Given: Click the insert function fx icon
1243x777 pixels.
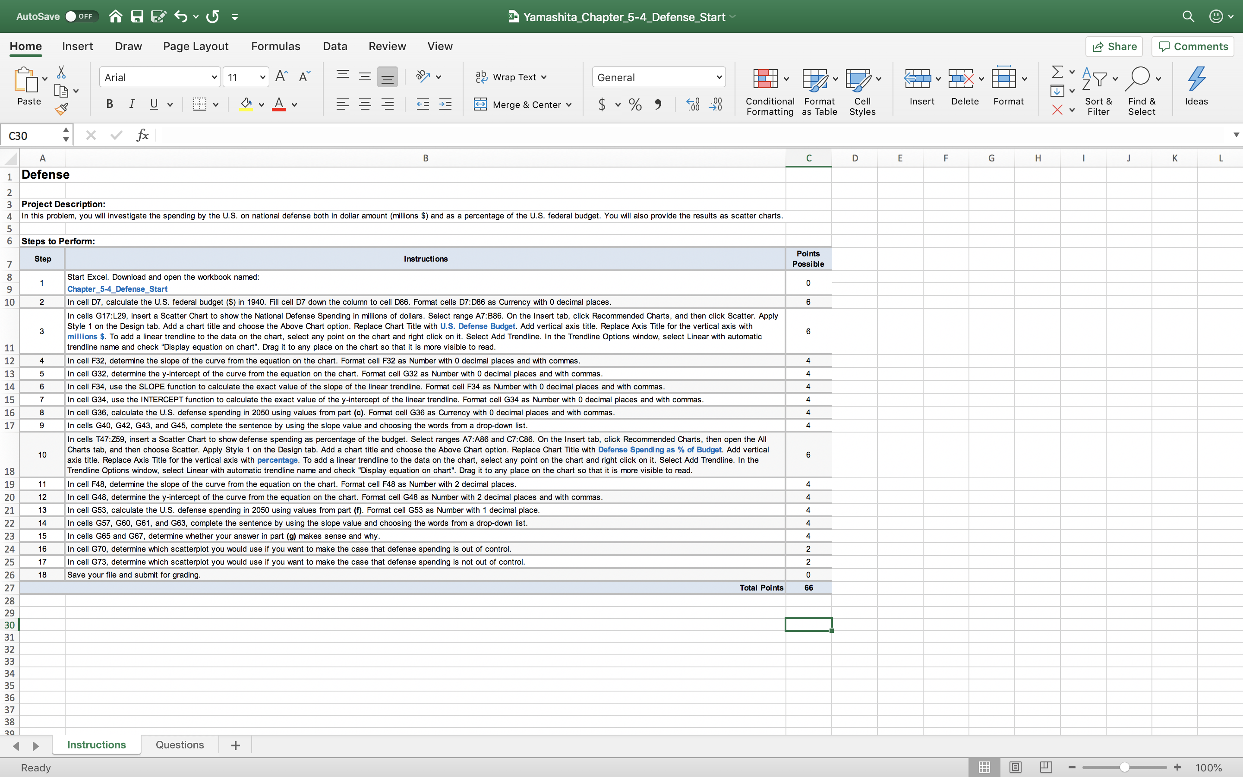Looking at the screenshot, I should 142,135.
